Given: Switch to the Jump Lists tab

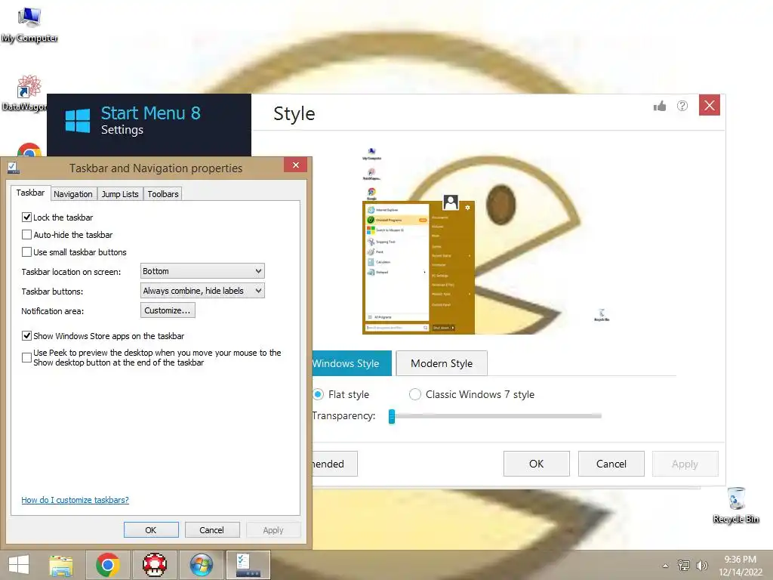Looking at the screenshot, I should click(x=120, y=194).
